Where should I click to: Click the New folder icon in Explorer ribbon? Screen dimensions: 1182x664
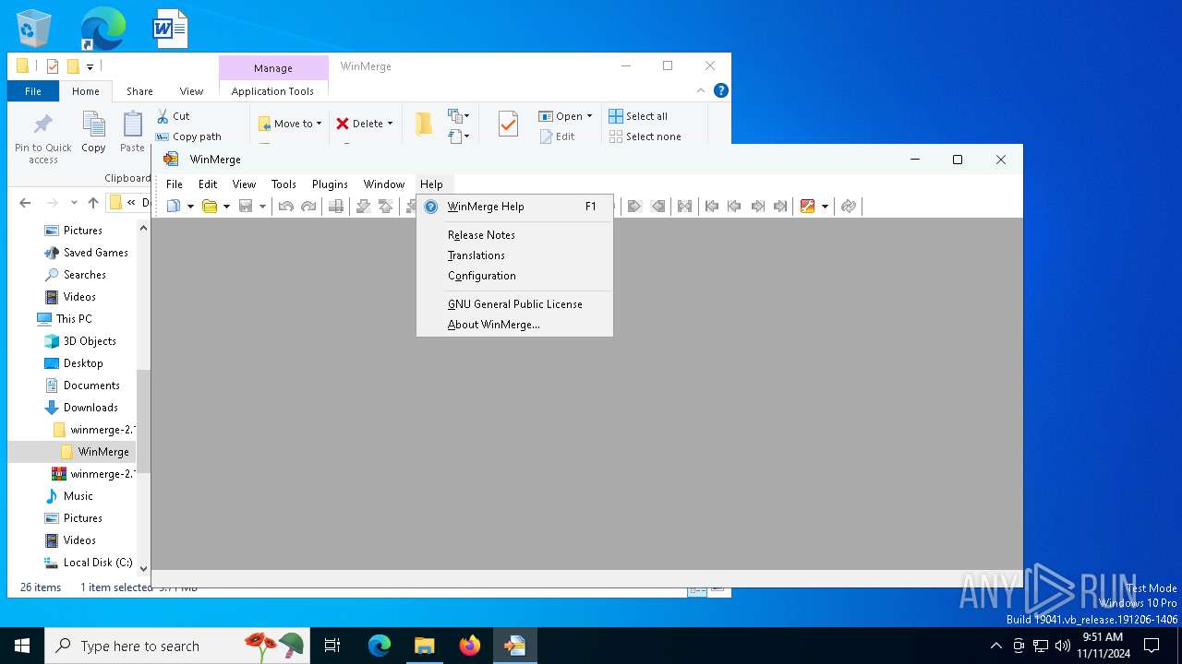click(424, 124)
